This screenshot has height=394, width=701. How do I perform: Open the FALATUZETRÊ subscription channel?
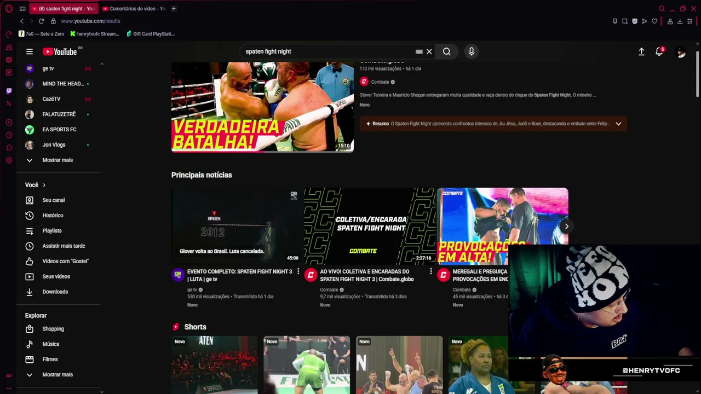coord(59,114)
